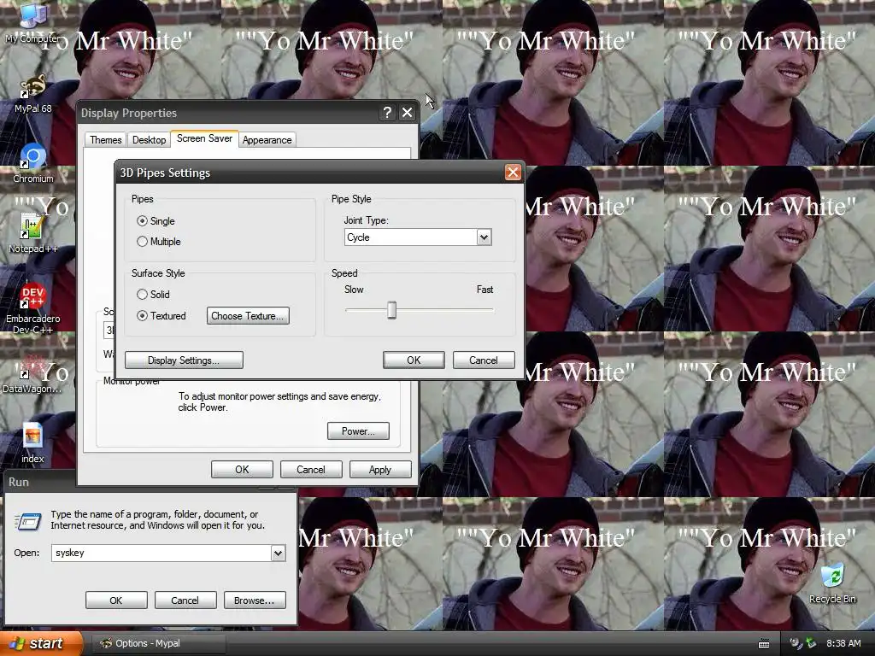This screenshot has width=875, height=656.
Task: Click the Speed slider thumb
Action: [391, 309]
